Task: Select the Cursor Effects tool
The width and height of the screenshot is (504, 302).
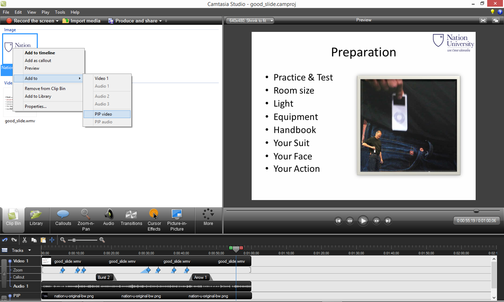Action: click(x=154, y=220)
